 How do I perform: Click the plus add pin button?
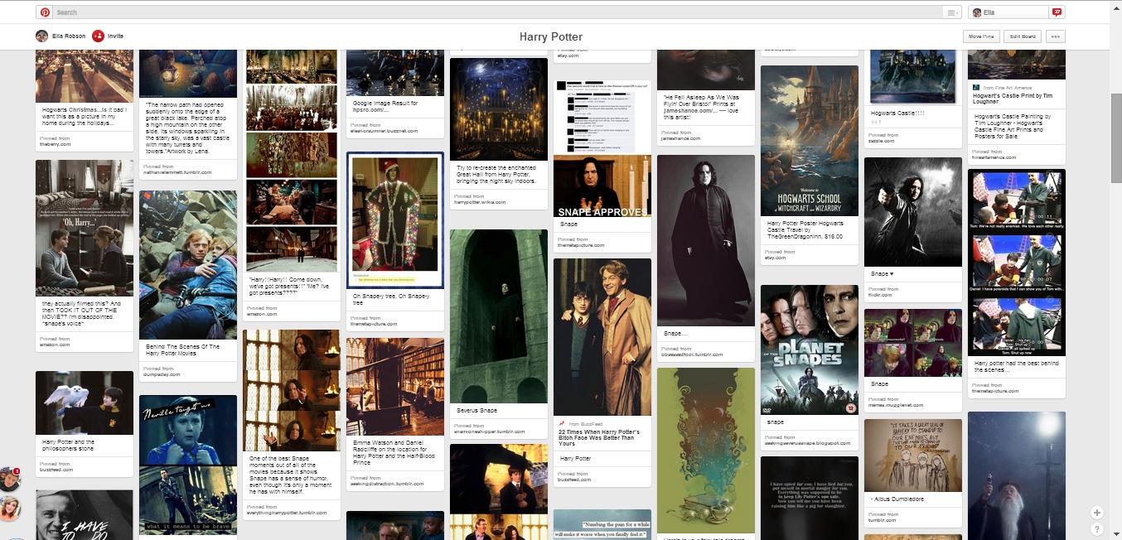pos(1097,513)
